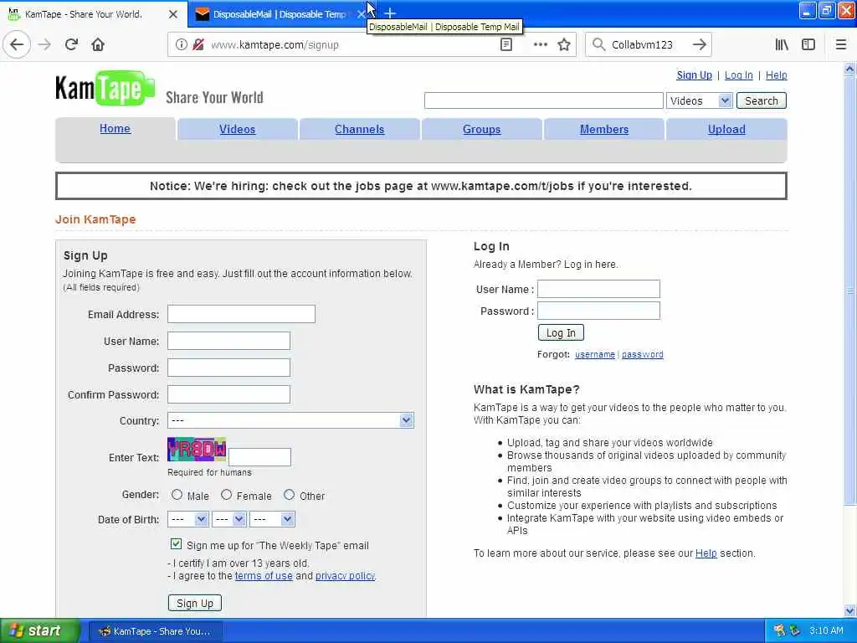Open the Help link in header
The image size is (857, 643).
pos(776,75)
